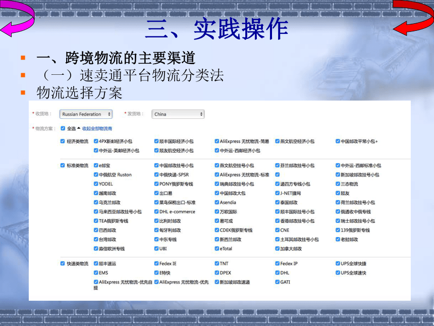Viewport: 434px width, 326px height.
Task: Collapse list via 收起全部物流商 link
Action: click(97, 128)
